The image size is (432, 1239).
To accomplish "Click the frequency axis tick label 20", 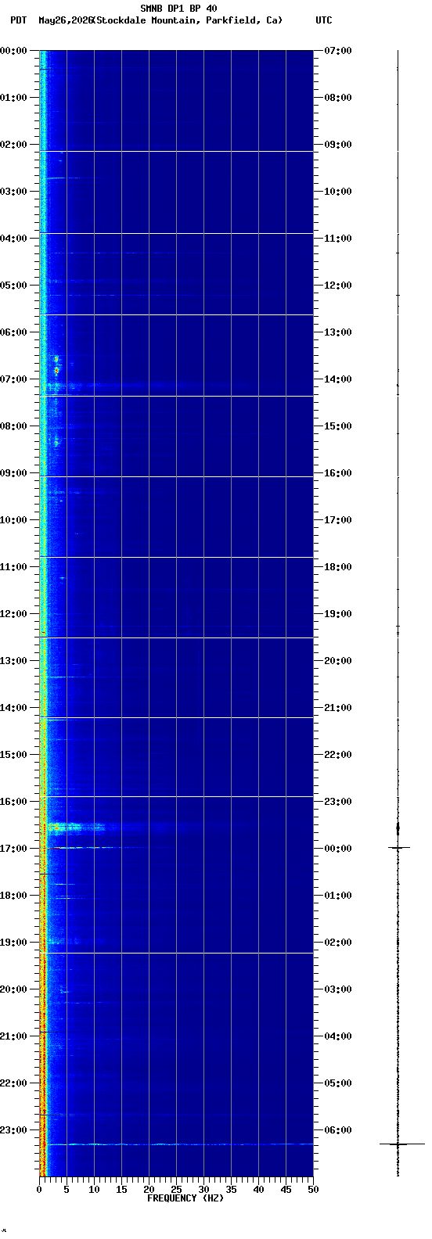I will (149, 1190).
